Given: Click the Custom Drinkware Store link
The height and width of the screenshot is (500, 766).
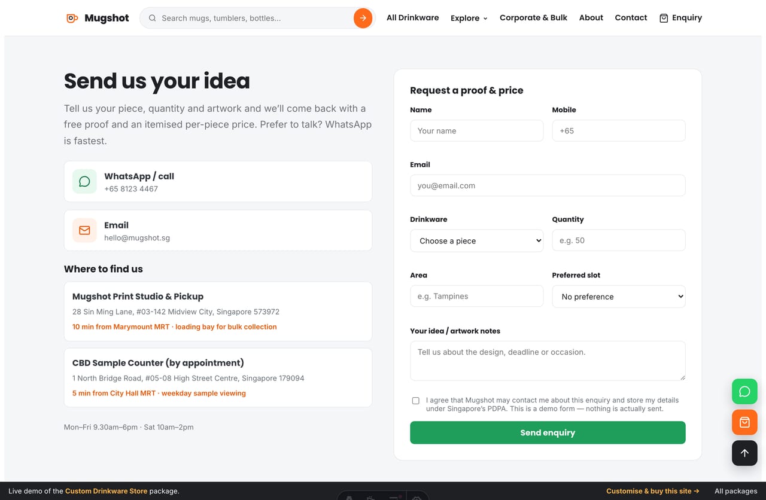Looking at the screenshot, I should (106, 491).
